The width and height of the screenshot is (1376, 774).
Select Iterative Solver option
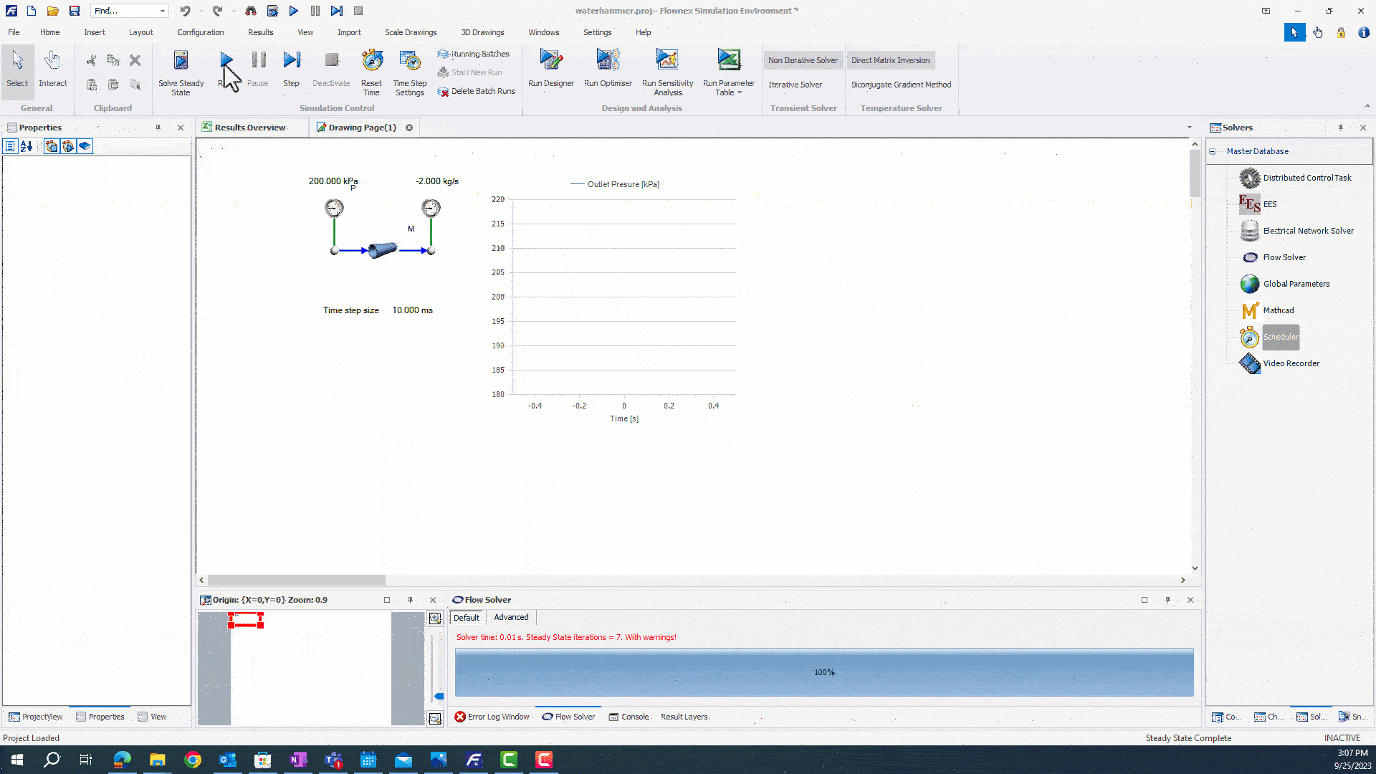tap(795, 85)
